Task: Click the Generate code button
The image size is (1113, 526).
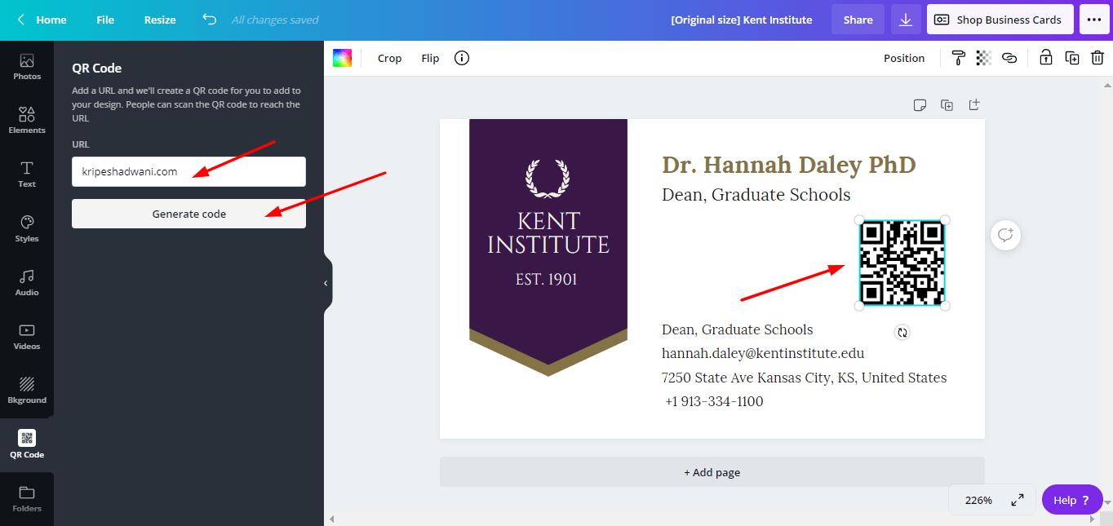Action: pos(188,214)
